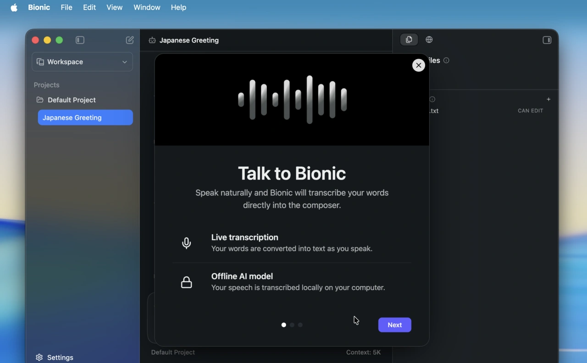The image size is (587, 363).
Task: Toggle the left sidebar icon
Action: 80,40
